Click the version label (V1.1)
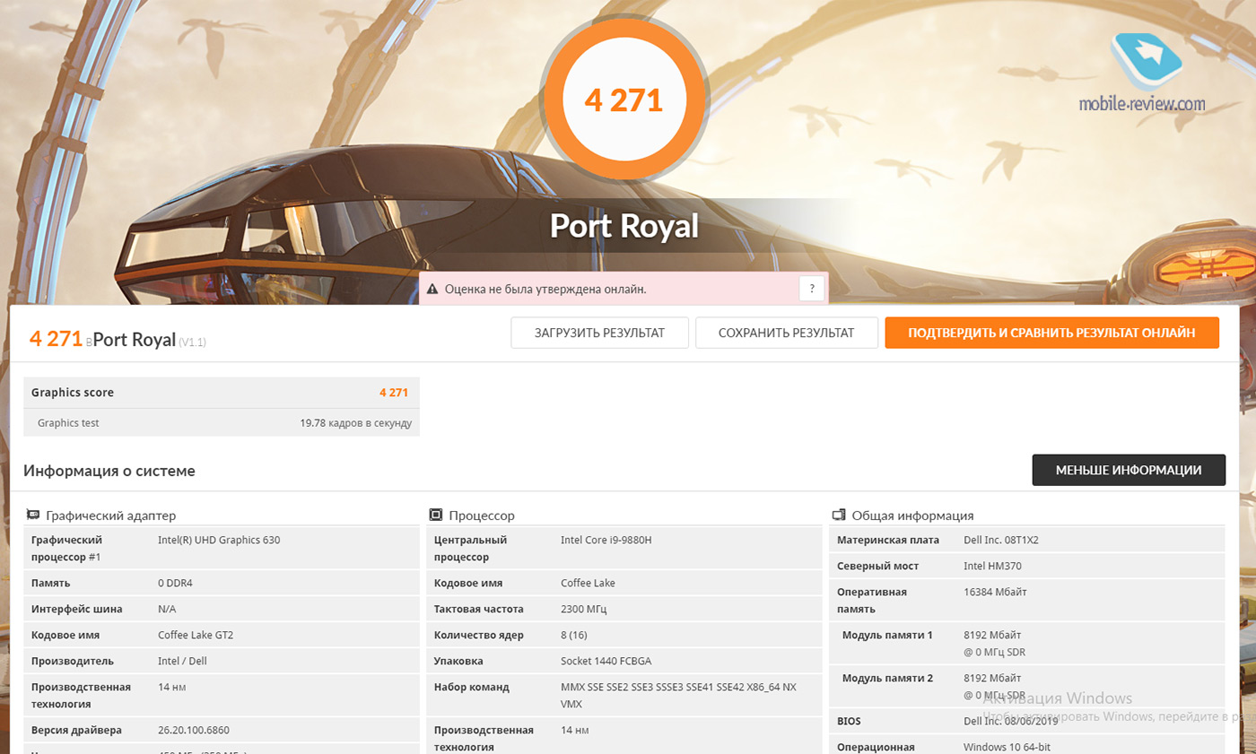 pos(193,342)
